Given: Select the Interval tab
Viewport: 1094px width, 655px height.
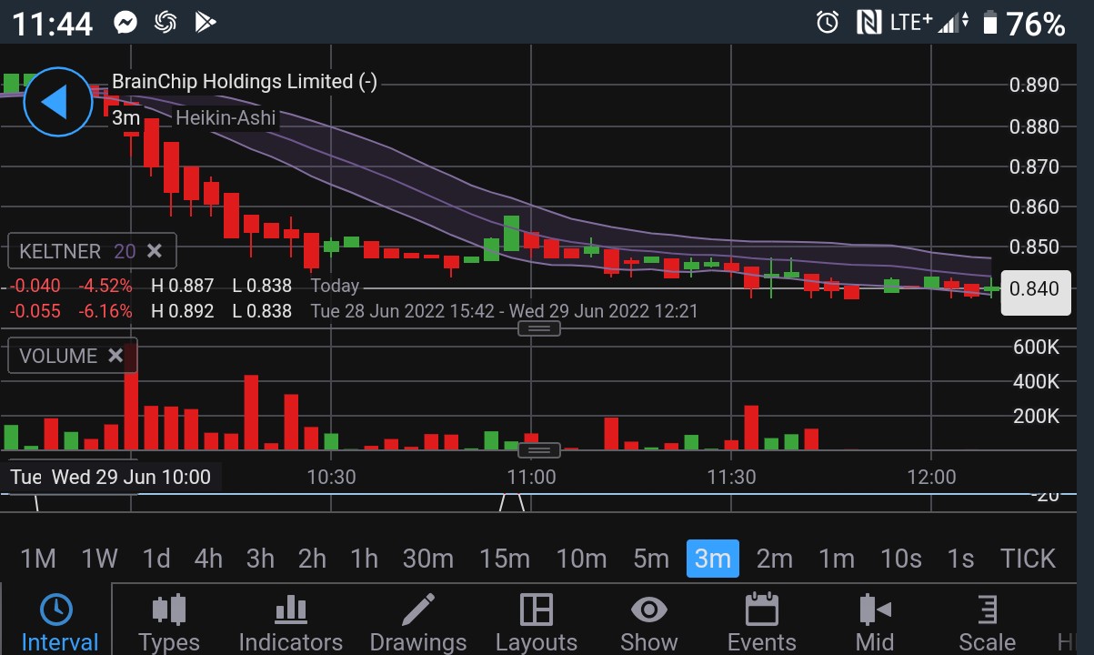Looking at the screenshot, I should 57,622.
